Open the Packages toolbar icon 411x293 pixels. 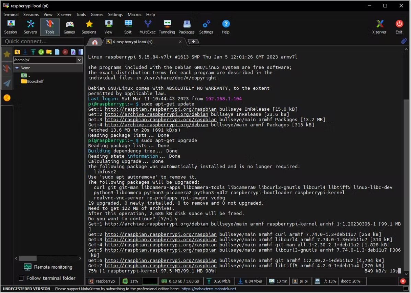point(186,27)
